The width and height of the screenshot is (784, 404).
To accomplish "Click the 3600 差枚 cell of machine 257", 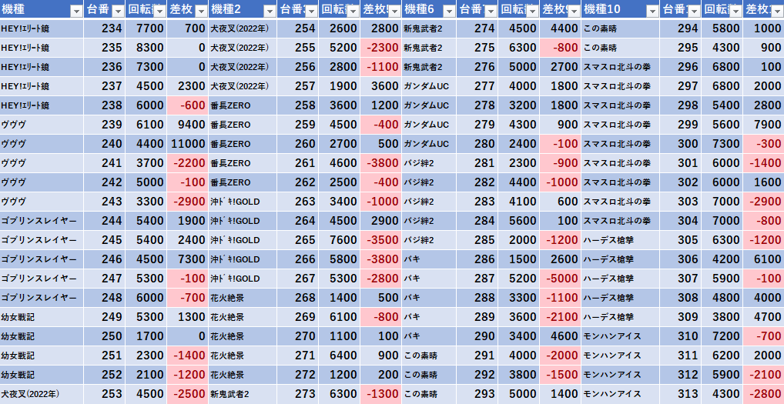I will 380,86.
